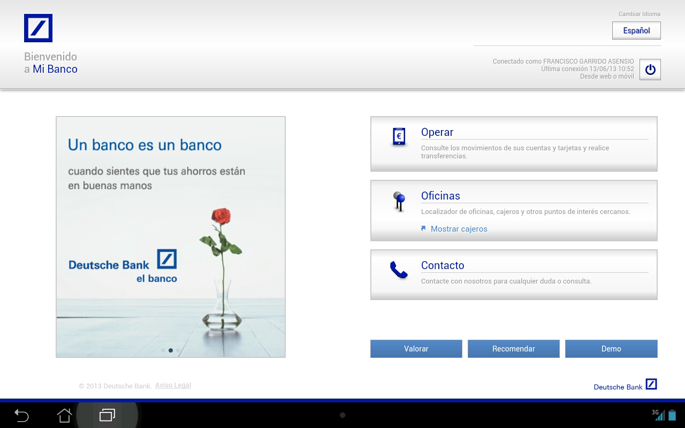The image size is (685, 428).
Task: Click the Mostrar cajeros link
Action: click(459, 228)
